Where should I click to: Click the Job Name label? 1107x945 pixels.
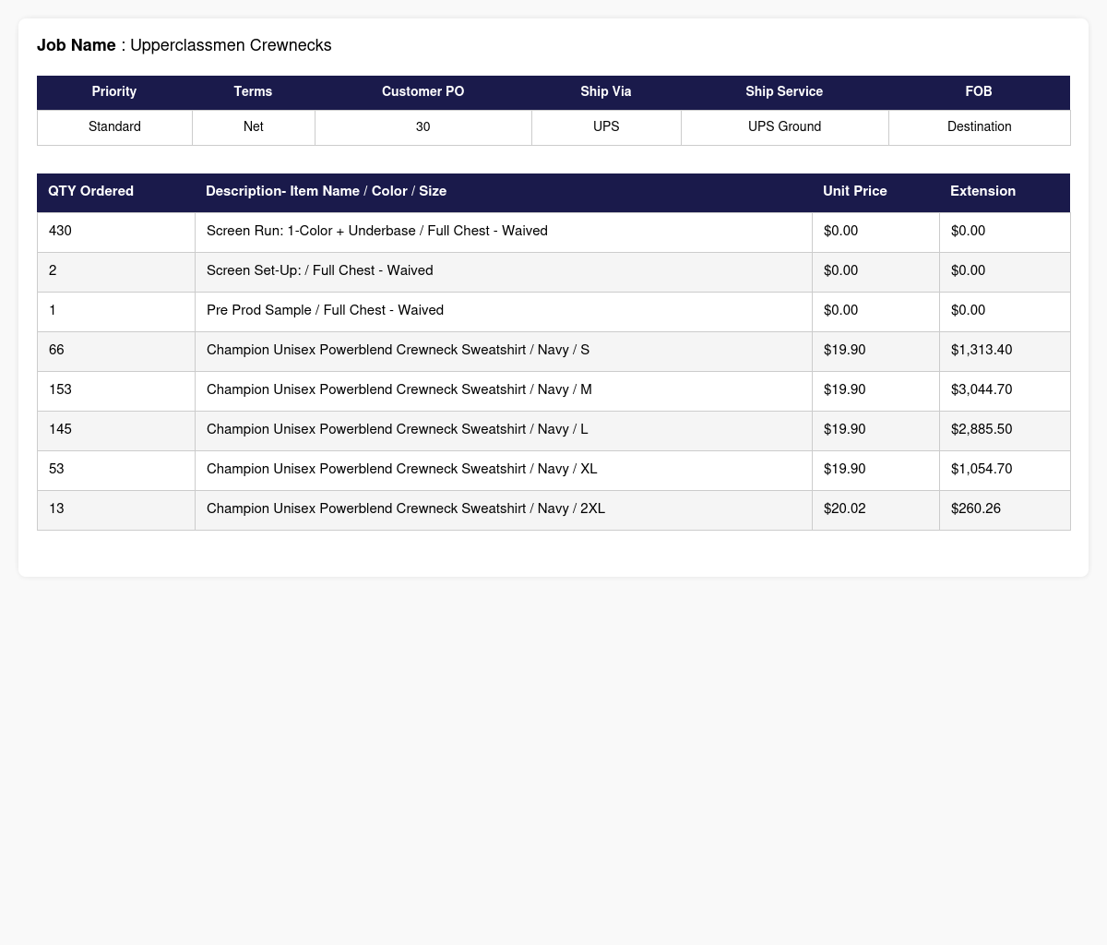77,45
